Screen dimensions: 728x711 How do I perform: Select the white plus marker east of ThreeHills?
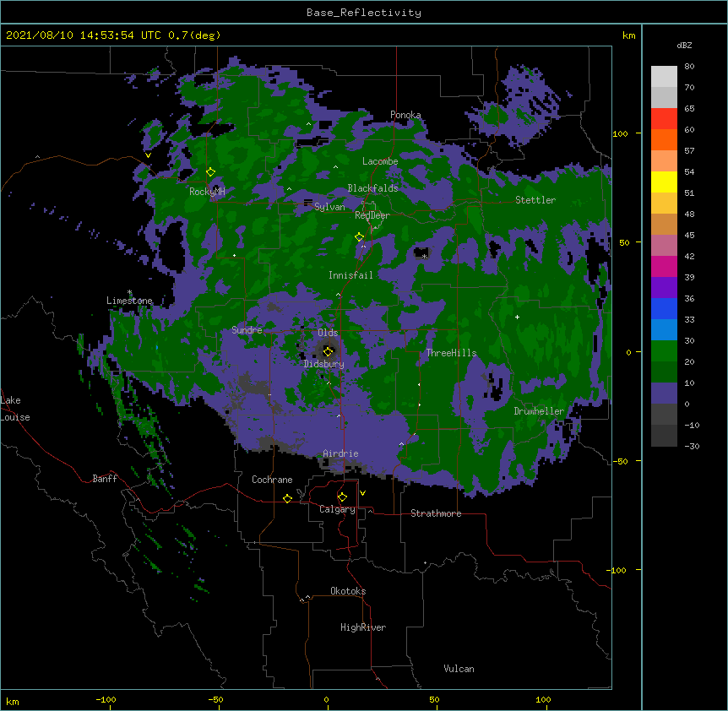point(517,317)
